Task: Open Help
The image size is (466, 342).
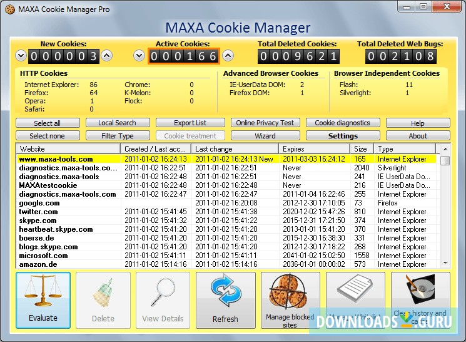Action: click(x=418, y=123)
